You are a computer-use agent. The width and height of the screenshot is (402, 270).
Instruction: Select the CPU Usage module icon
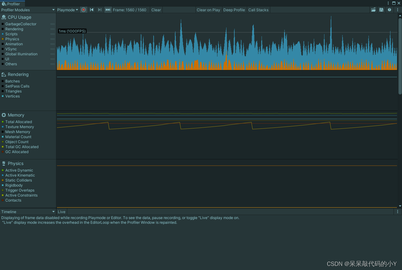(4, 17)
